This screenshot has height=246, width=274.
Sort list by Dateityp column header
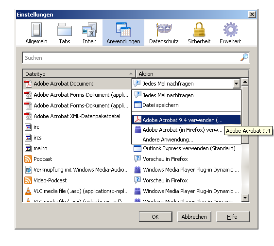[x=79, y=74]
